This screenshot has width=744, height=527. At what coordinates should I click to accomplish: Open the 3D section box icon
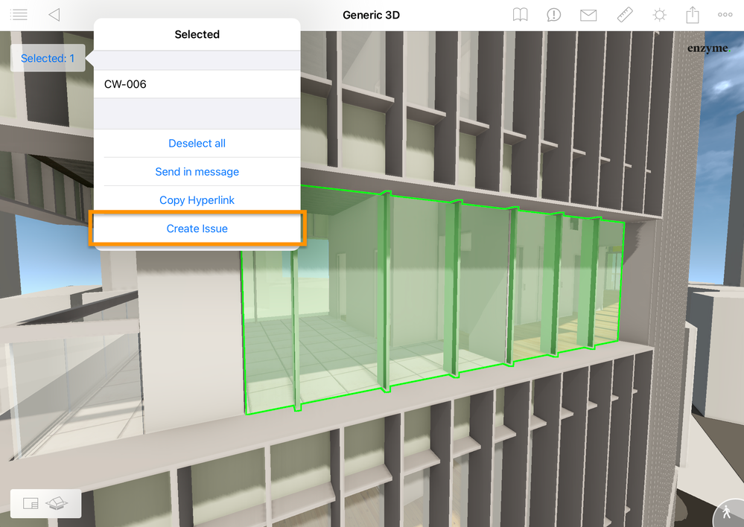click(x=57, y=503)
